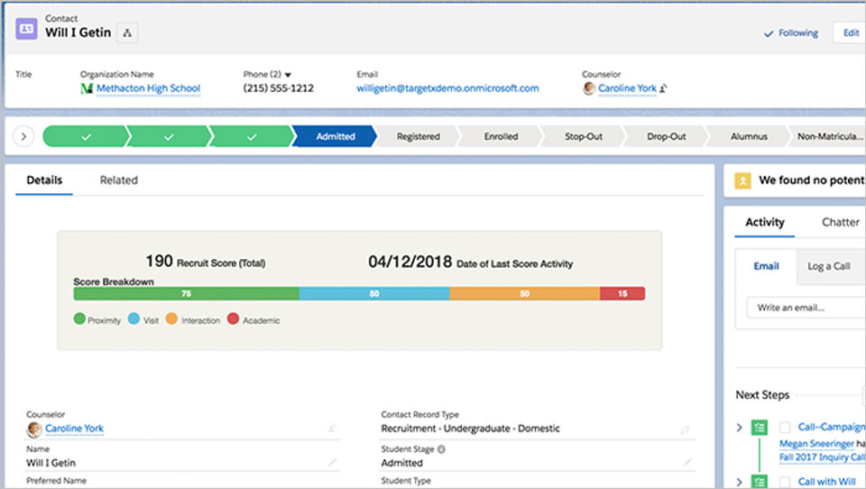Select the Email composer tab
The width and height of the screenshot is (866, 489).
(766, 266)
